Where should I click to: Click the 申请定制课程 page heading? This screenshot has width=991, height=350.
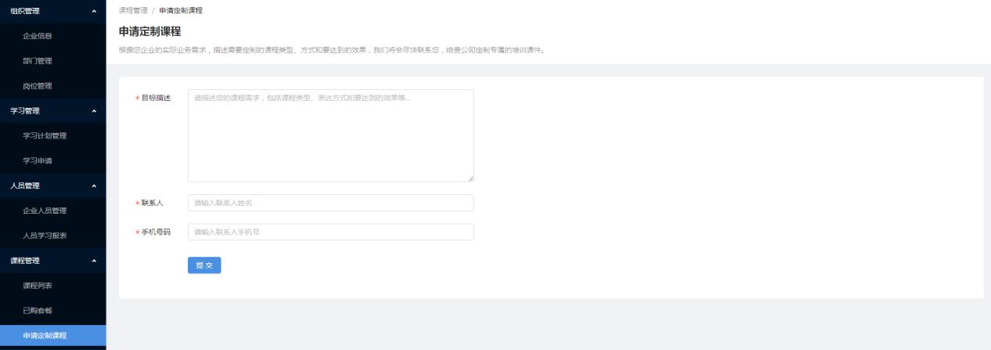coord(150,31)
